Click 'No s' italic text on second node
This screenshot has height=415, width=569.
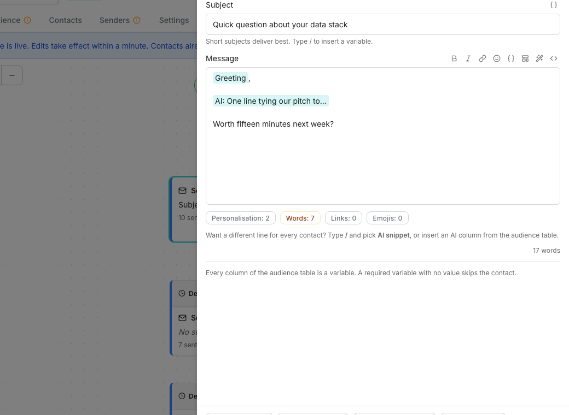[188, 332]
